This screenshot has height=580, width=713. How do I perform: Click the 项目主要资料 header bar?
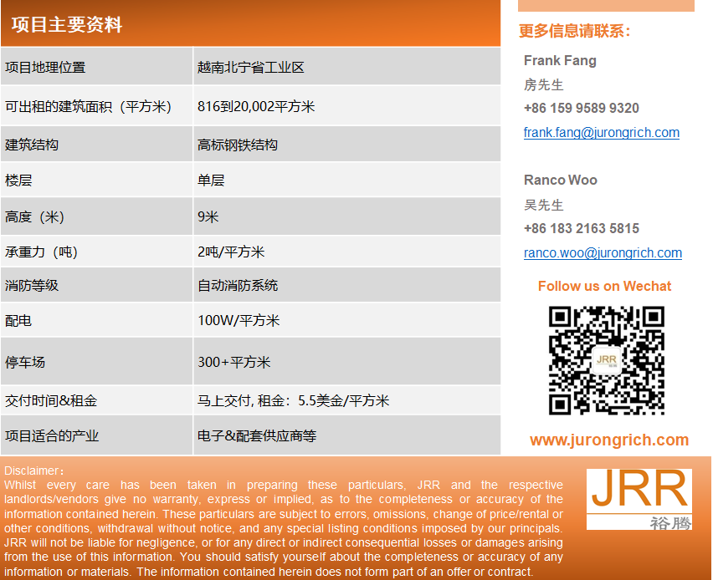tap(250, 24)
